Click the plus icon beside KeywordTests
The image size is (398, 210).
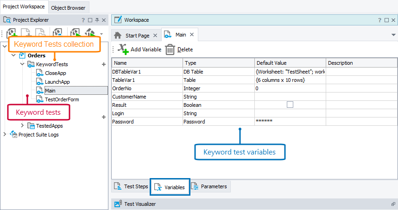[x=104, y=64]
